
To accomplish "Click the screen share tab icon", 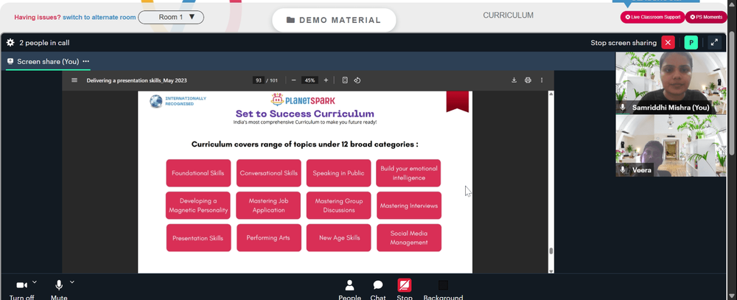I will (x=10, y=62).
